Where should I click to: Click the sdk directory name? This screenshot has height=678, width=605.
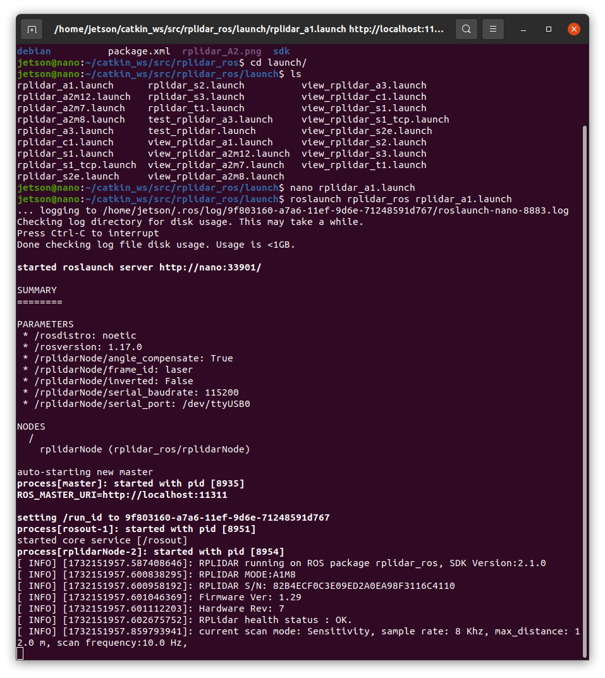(281, 51)
